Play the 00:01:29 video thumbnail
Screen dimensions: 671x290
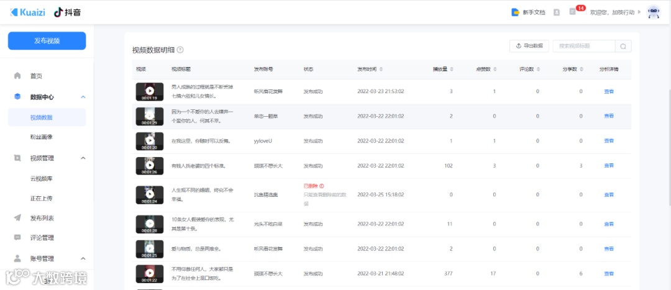(149, 116)
